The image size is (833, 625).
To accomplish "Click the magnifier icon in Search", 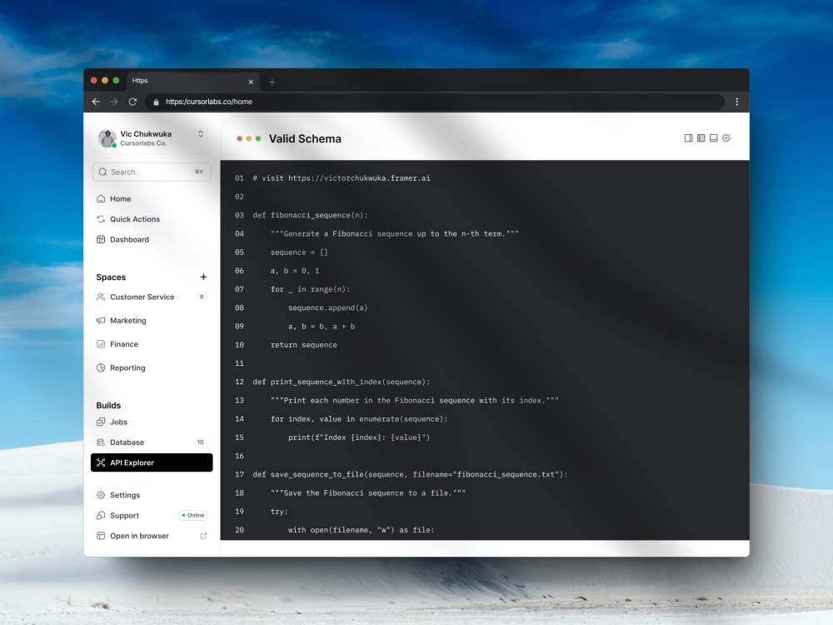I will point(103,172).
